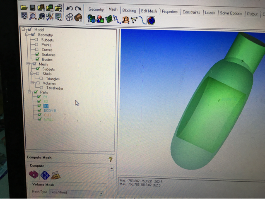Screen dimensions: 265x199
Task: Switch to the Mesh tab
Action: pos(113,10)
